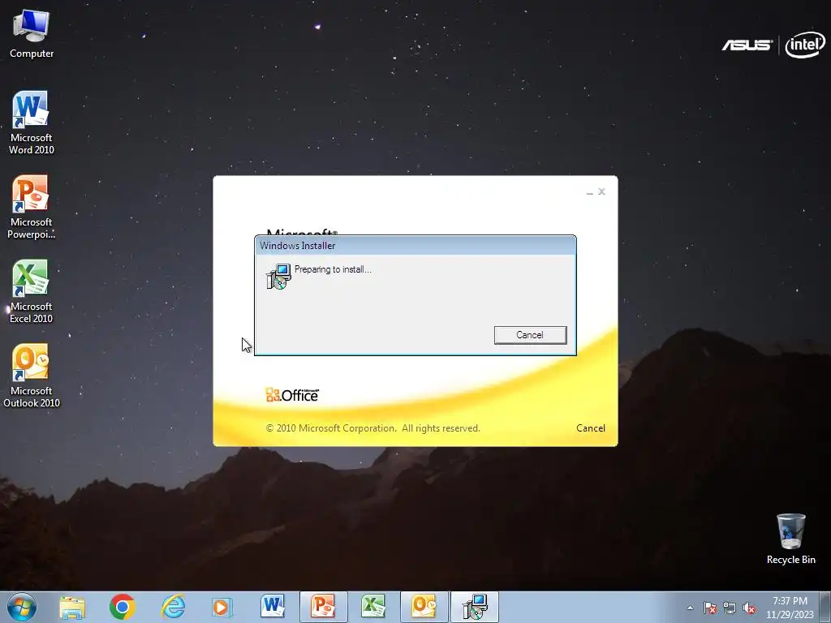Open the Windows Start menu orb
This screenshot has height=623, width=831.
pyautogui.click(x=22, y=607)
